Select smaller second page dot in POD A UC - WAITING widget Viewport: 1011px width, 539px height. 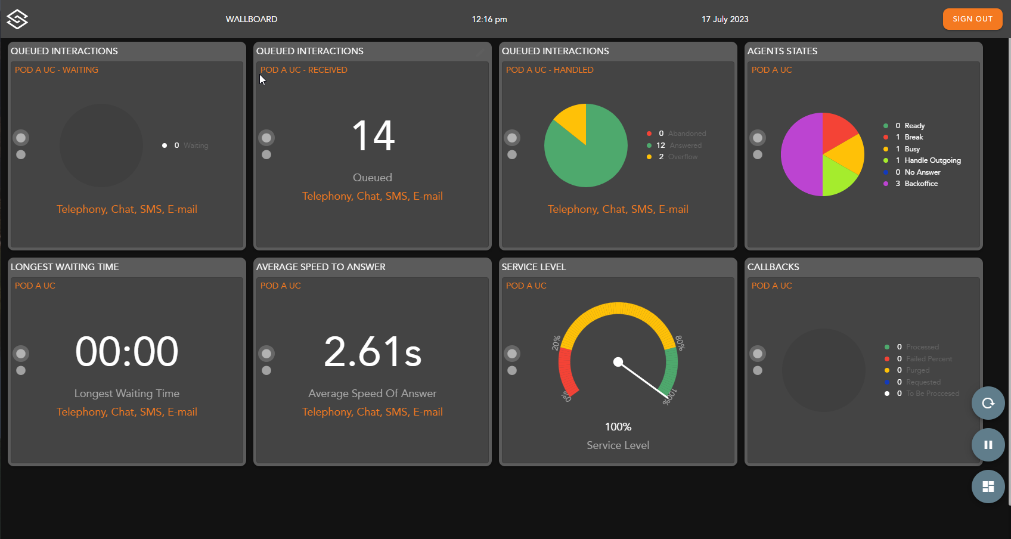click(21, 154)
